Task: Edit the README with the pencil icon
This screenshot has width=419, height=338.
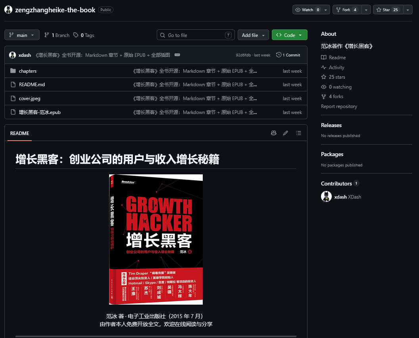Action: [286, 133]
